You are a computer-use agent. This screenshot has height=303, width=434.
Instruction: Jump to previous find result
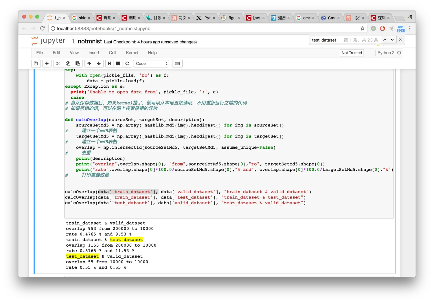point(385,40)
